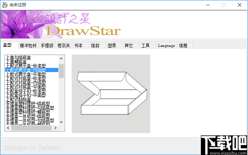Switch to the 卷宗夹 tab
This screenshot has width=248, height=155.
coord(64,45)
